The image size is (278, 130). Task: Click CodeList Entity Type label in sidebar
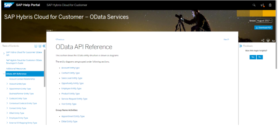point(18,98)
